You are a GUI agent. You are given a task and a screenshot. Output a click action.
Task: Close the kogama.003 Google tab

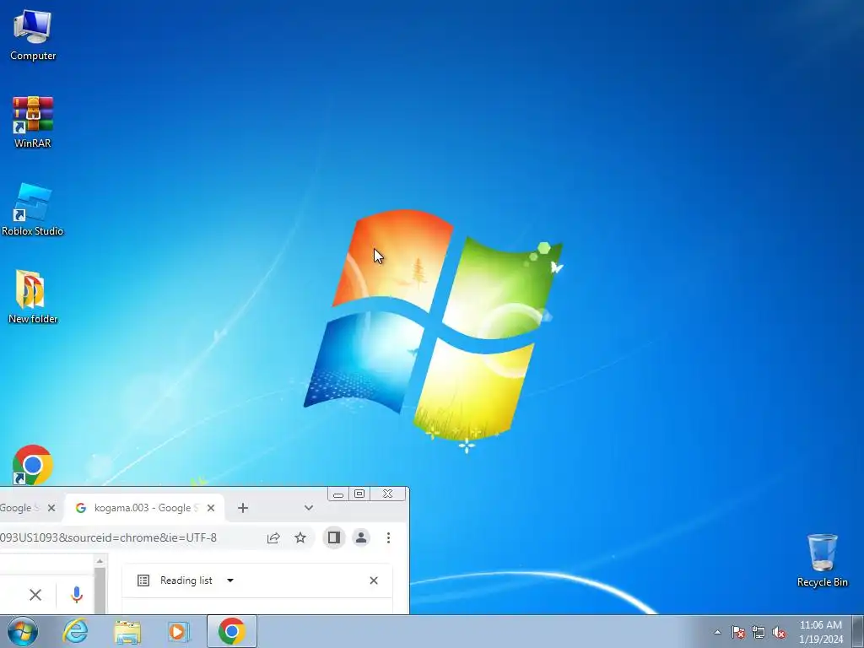click(x=210, y=508)
